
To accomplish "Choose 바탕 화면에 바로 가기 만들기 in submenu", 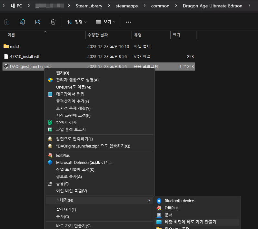I will point(197,222).
